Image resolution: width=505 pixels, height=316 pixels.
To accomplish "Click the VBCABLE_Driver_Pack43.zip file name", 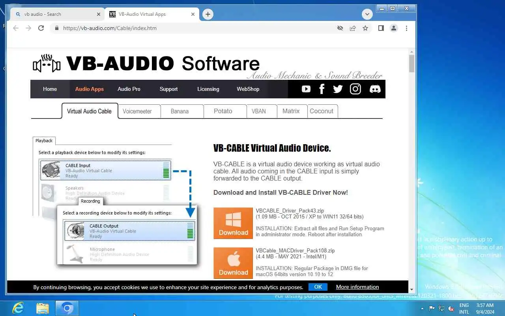I will (x=290, y=211).
